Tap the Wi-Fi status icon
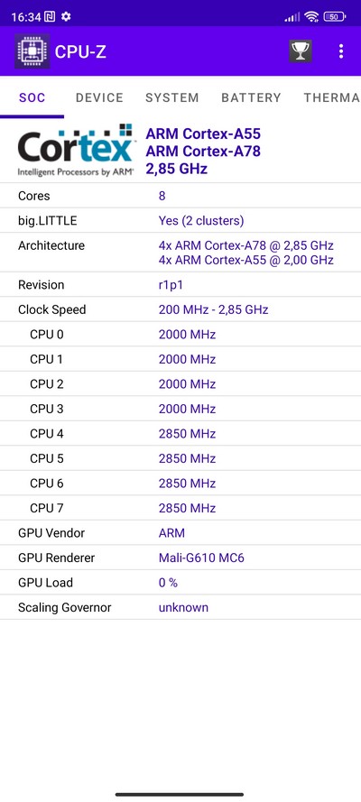The width and height of the screenshot is (361, 802). (310, 16)
